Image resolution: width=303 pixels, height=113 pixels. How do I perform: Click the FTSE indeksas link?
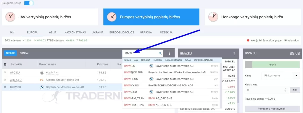pyautogui.click(x=55, y=41)
